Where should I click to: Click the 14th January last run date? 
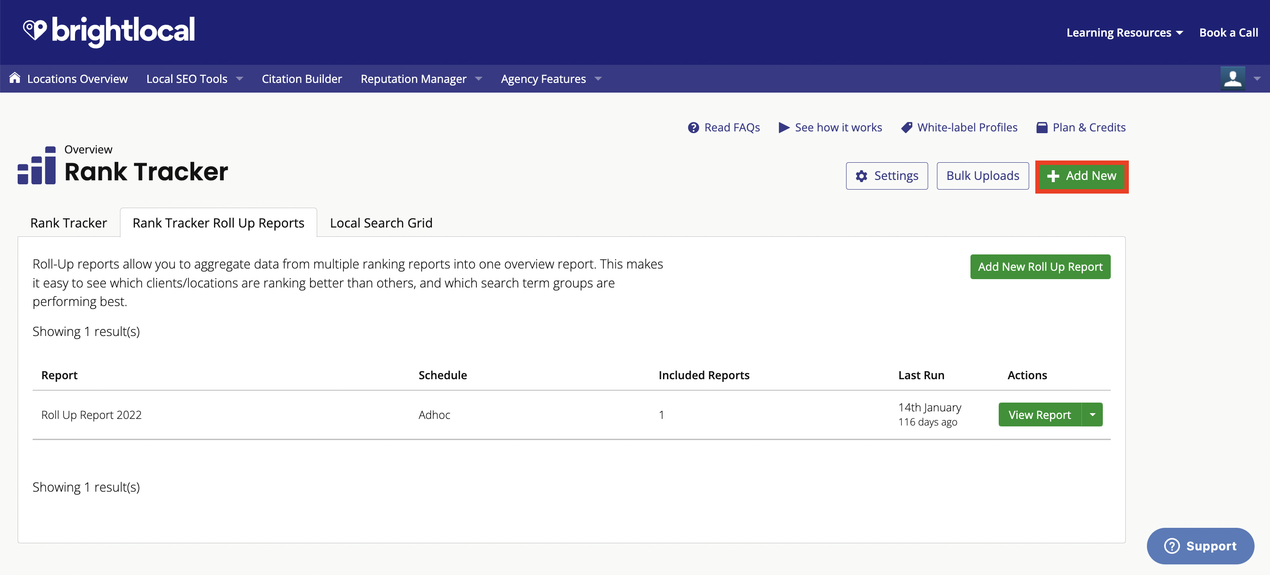click(929, 407)
